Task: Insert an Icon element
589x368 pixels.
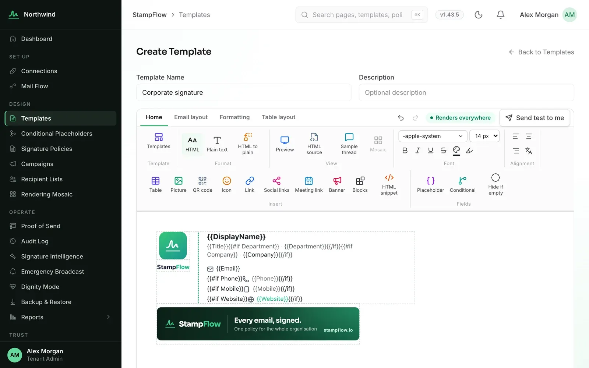Action: 227,184
